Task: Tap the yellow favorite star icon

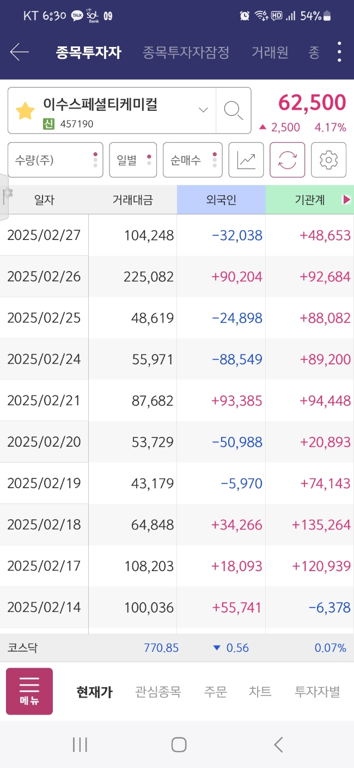Action: click(x=25, y=111)
